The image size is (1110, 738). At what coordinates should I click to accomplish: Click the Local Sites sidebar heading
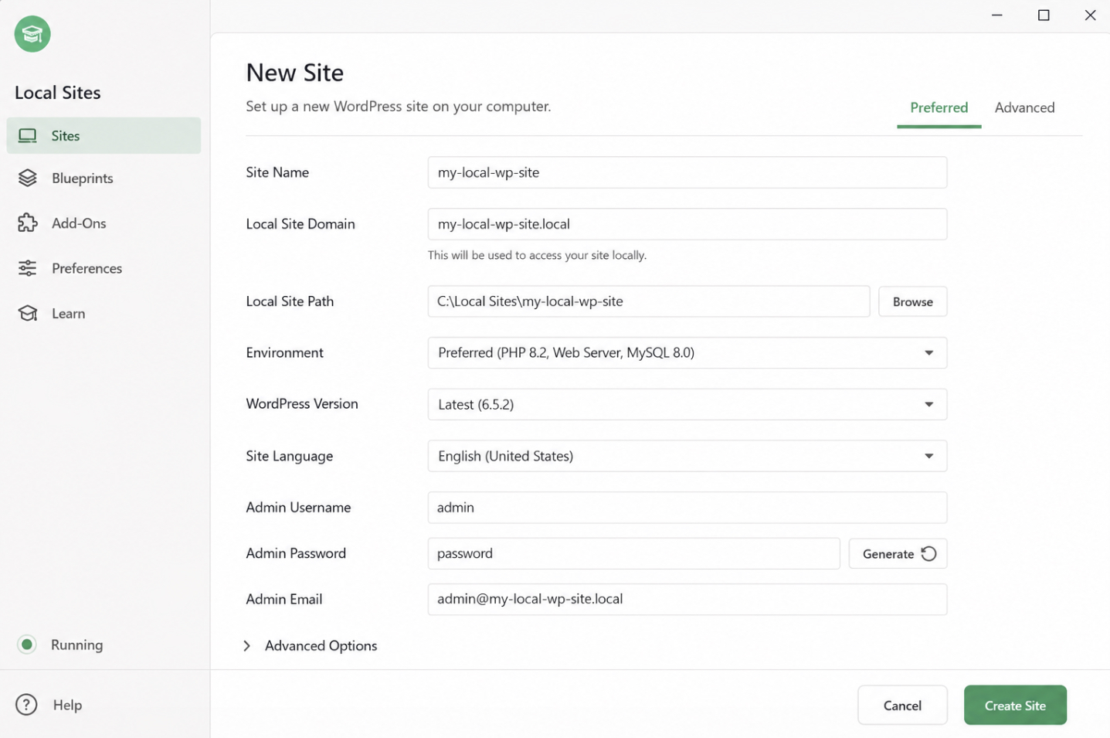(x=58, y=93)
